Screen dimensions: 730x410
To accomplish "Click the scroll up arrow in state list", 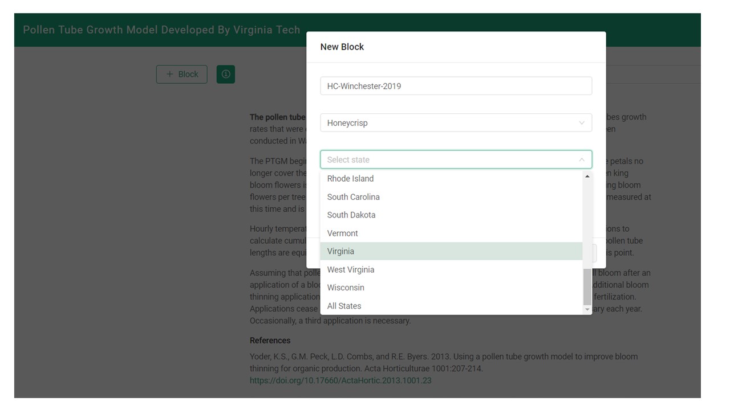I will coord(587,177).
